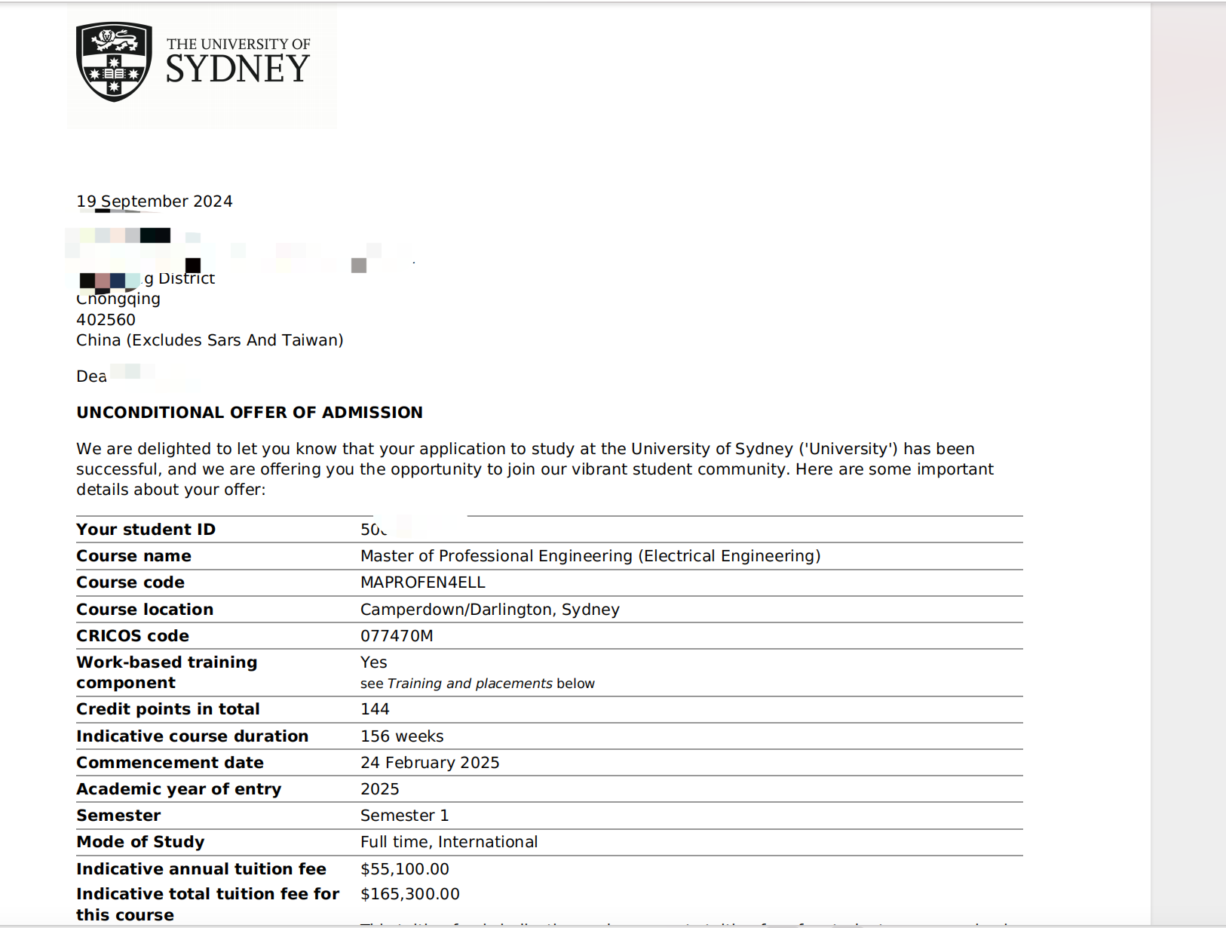Click the 'Academic year of entry' label

pos(179,789)
